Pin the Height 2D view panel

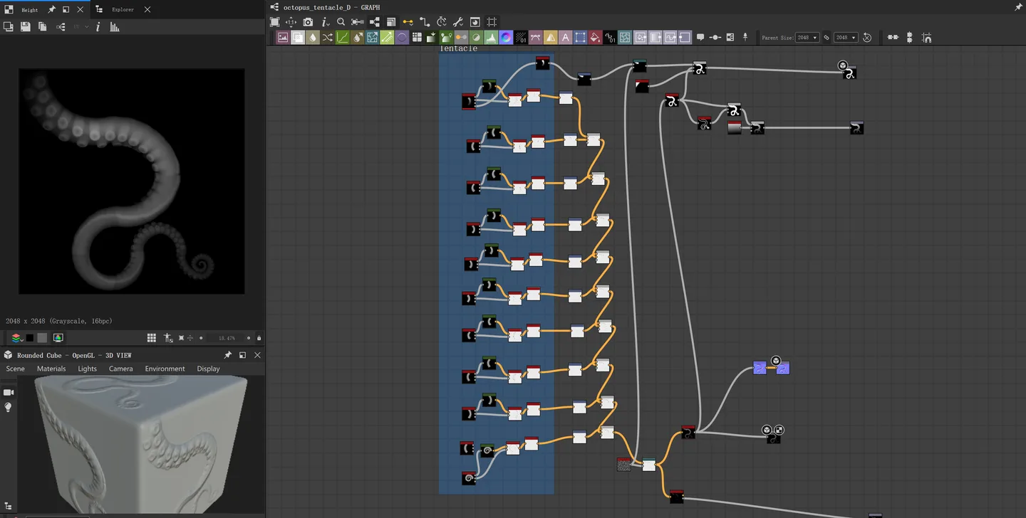pyautogui.click(x=51, y=10)
